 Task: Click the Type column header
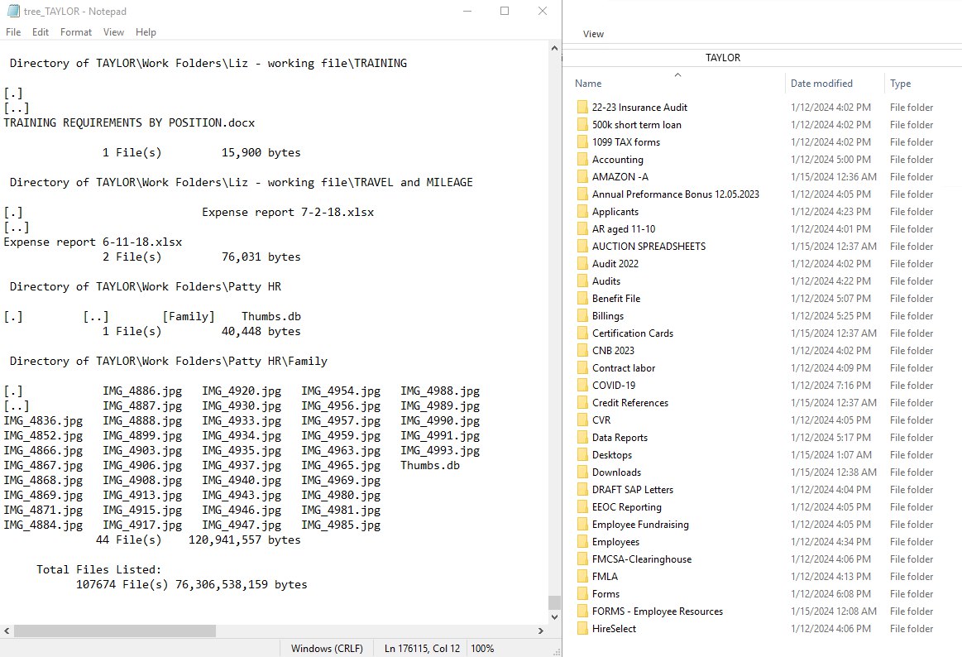point(900,84)
